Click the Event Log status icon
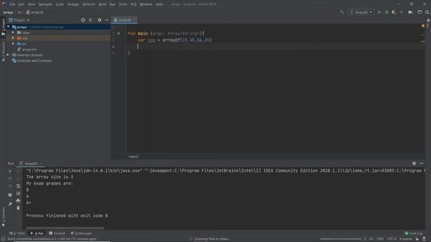The height and width of the screenshot is (242, 431). [x=413, y=233]
